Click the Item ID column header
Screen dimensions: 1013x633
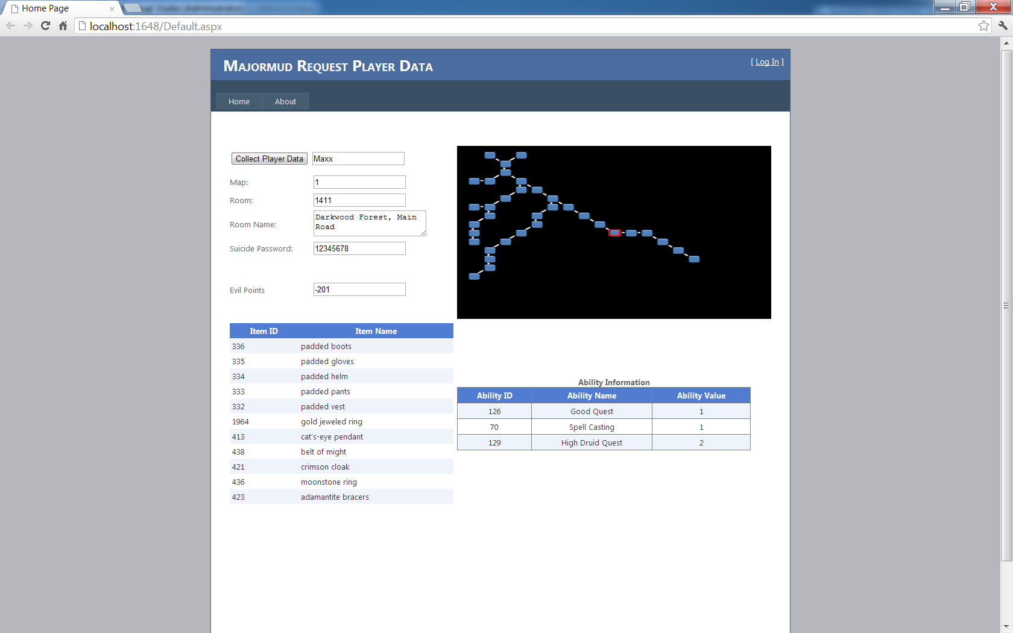264,331
